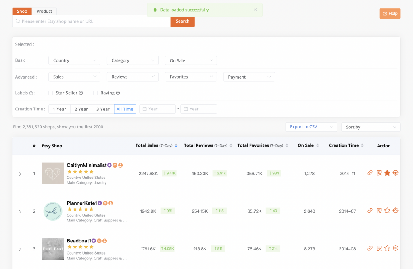The image size is (413, 269).
Task: Dismiss the 'Data loaded successfully' notification
Action: pos(255,10)
